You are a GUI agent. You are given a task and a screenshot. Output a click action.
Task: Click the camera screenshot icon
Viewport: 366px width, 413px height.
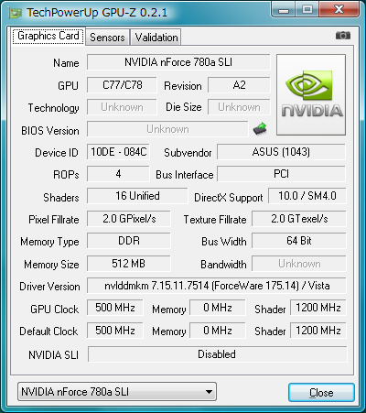click(x=343, y=36)
